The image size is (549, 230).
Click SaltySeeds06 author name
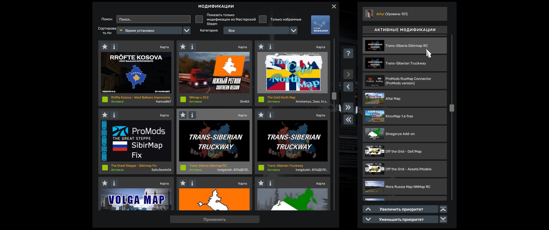click(161, 170)
